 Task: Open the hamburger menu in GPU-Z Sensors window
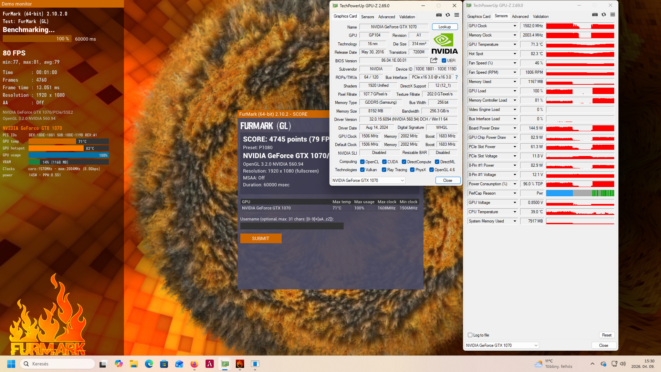[612, 15]
